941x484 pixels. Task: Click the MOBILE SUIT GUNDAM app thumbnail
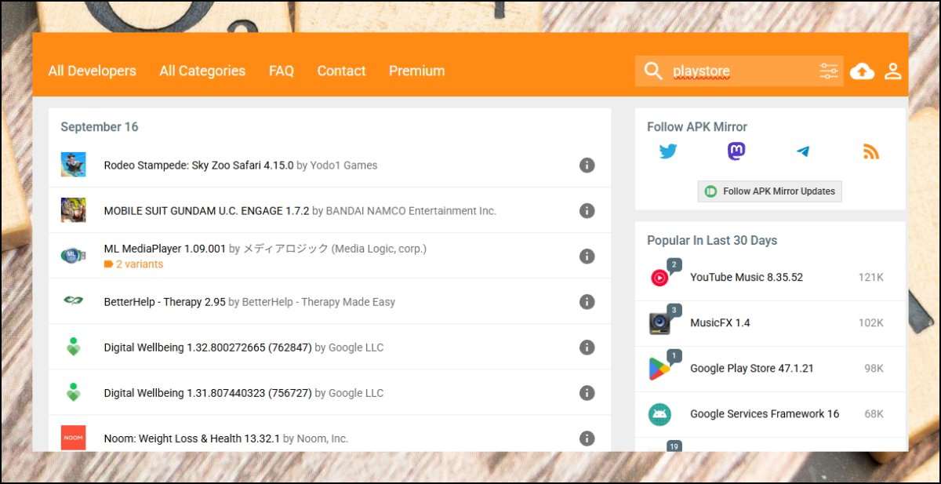(73, 210)
